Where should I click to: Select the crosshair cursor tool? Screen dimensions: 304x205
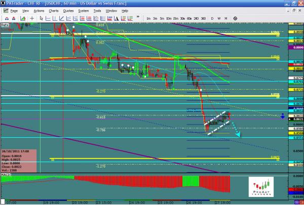[32, 18]
